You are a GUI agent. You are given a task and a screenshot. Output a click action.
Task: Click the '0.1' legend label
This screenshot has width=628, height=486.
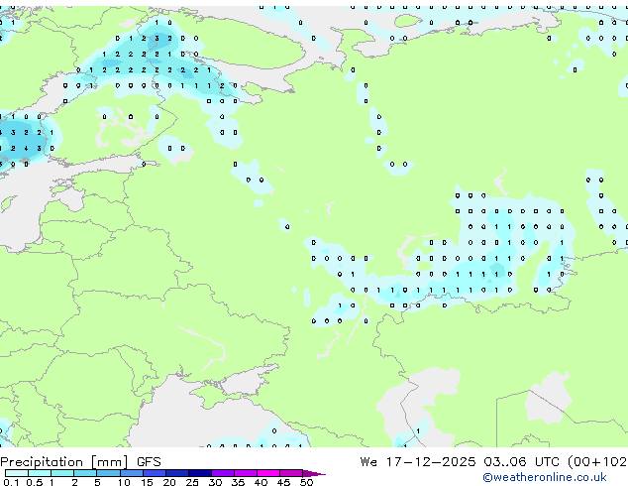click(11, 482)
